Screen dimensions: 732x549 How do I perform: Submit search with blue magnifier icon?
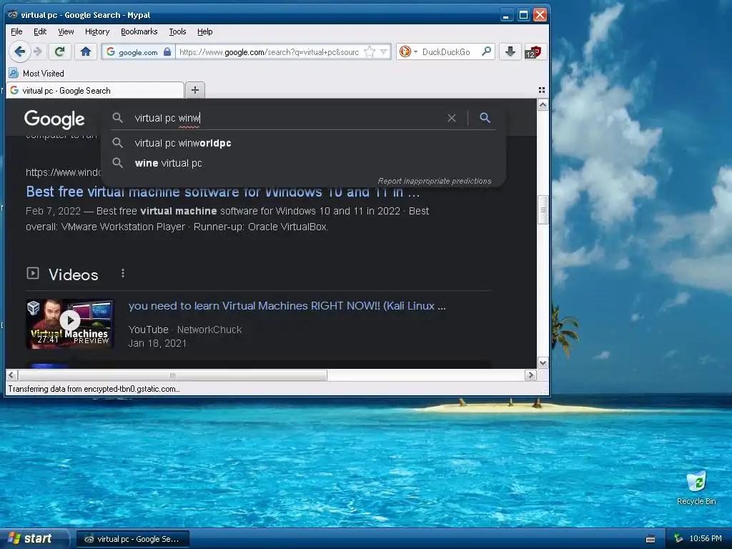(x=485, y=118)
